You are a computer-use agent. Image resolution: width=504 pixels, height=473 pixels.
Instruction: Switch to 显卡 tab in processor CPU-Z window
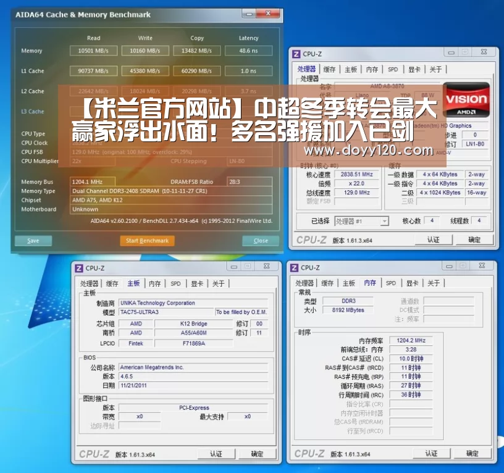click(x=414, y=69)
